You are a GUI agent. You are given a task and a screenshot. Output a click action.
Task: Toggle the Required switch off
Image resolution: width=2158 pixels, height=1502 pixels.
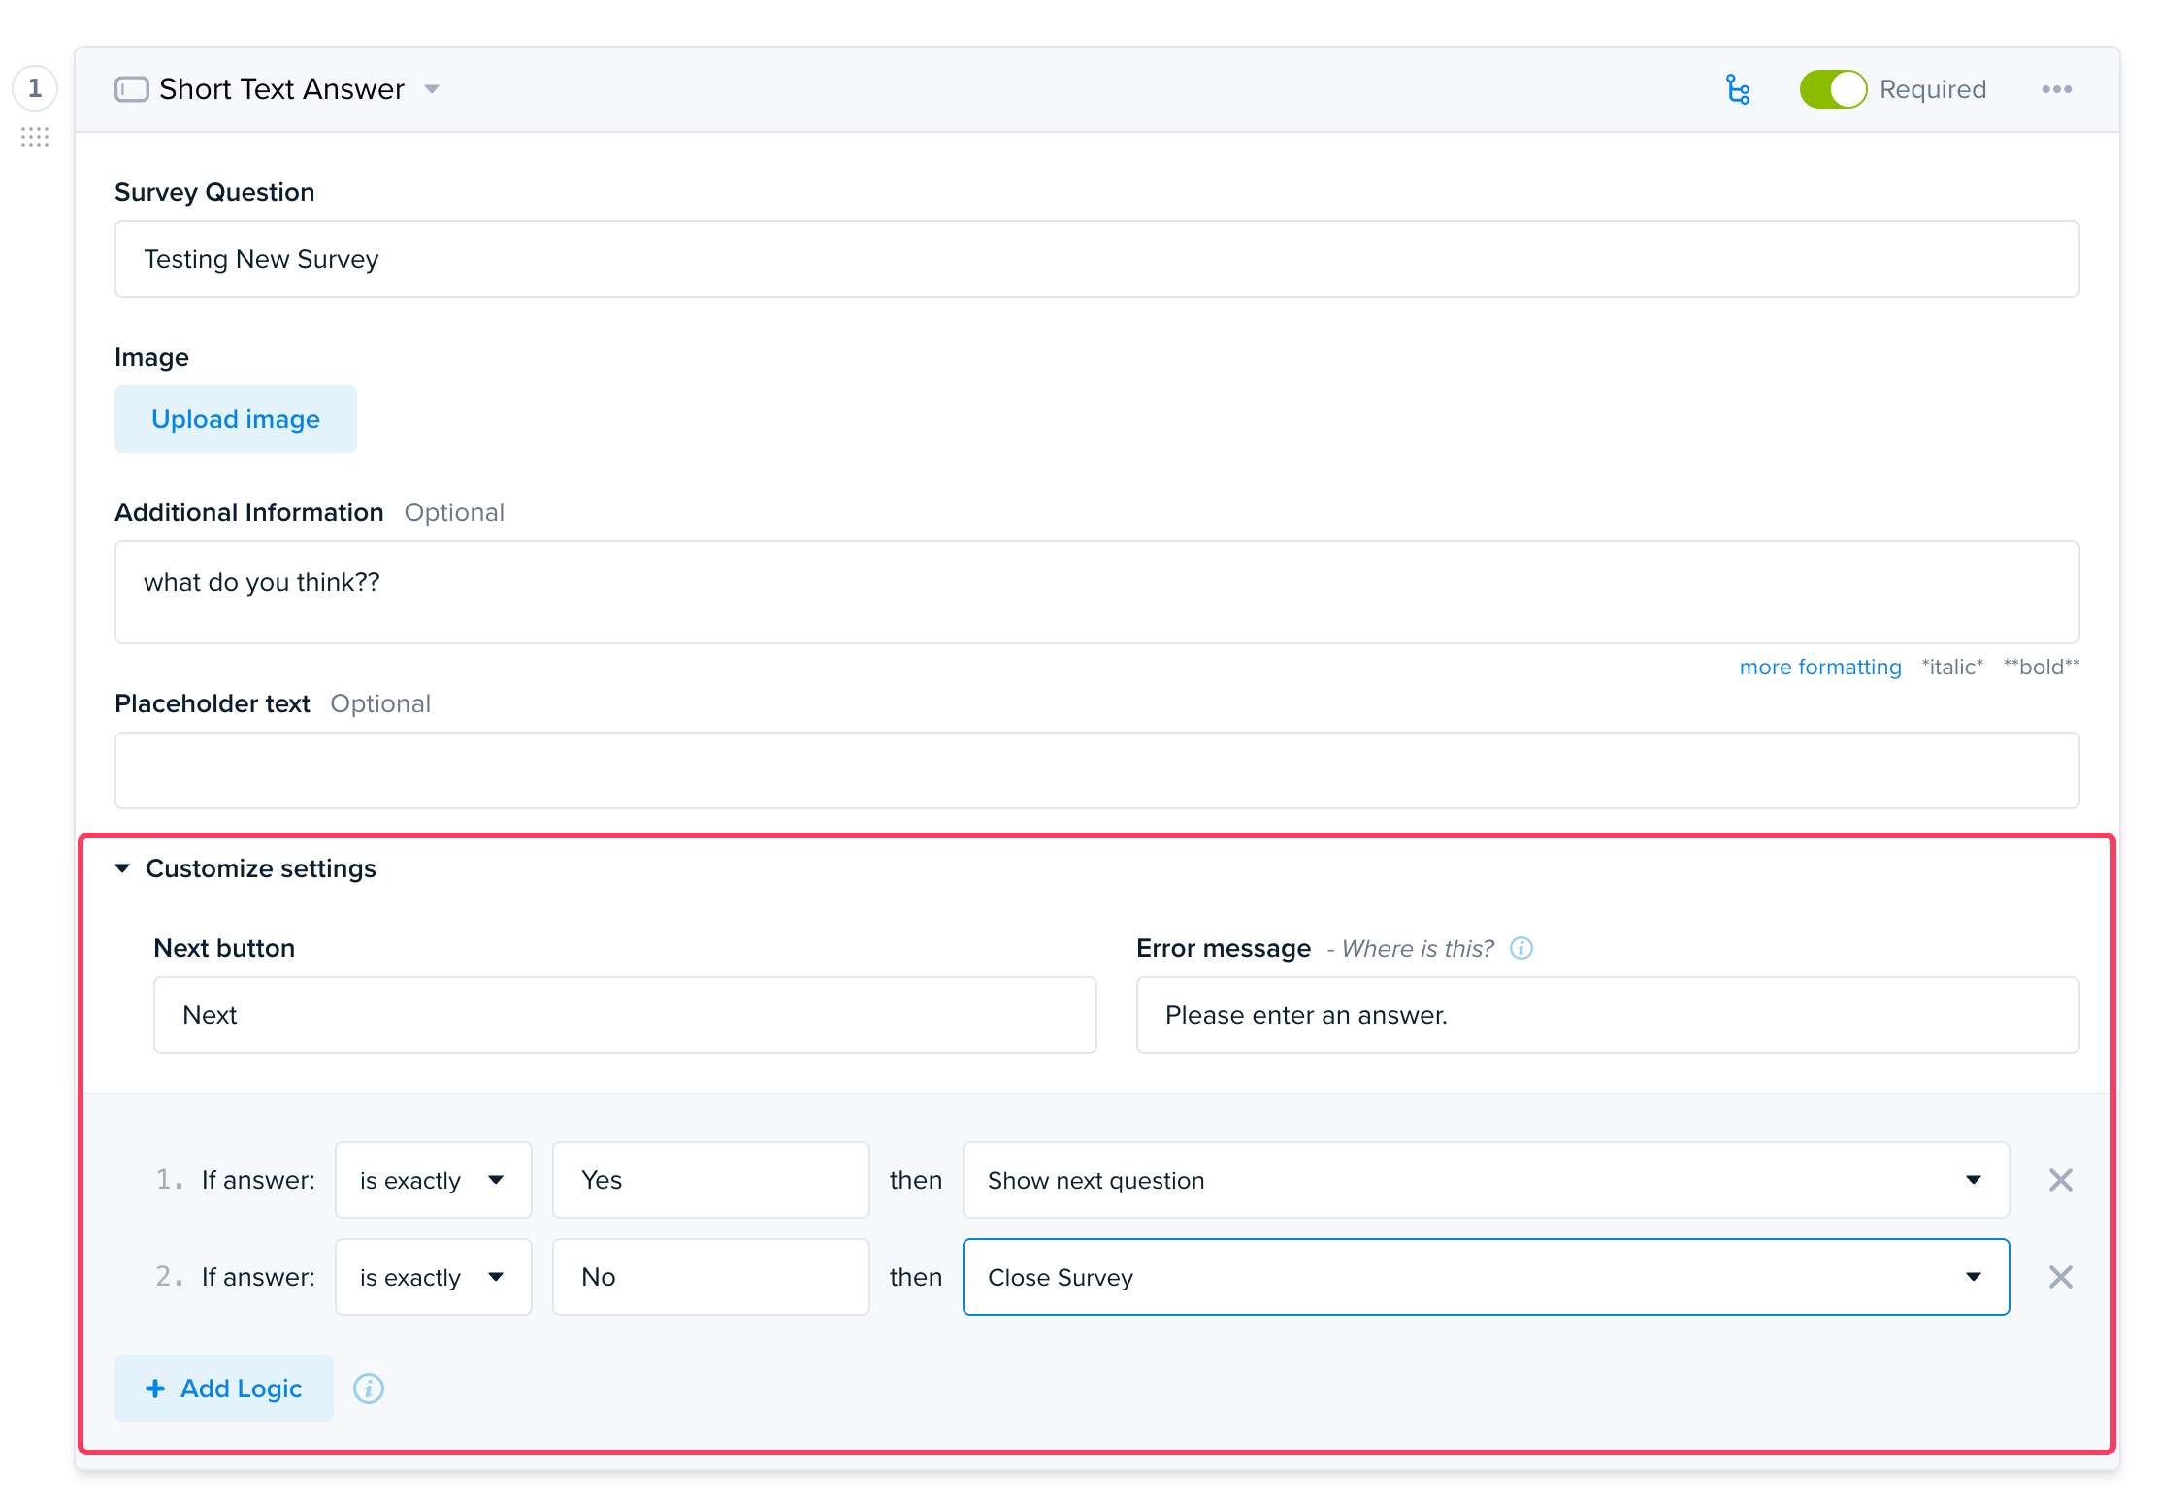click(1832, 89)
